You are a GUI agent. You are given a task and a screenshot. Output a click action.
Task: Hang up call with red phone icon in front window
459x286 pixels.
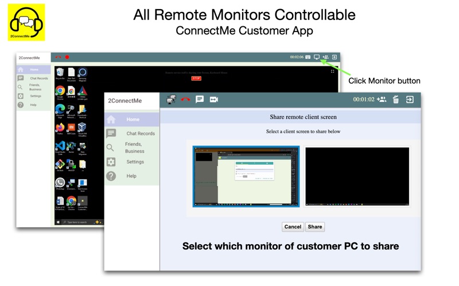point(185,100)
